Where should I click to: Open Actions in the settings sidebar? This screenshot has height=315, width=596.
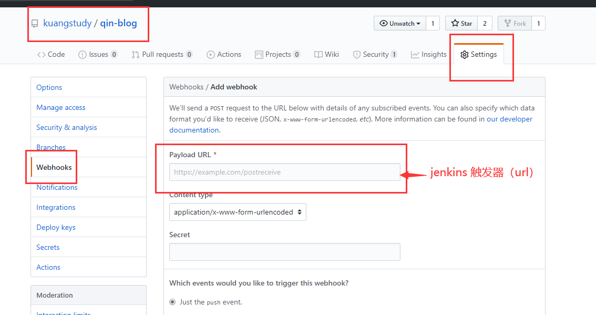[x=89, y=267]
